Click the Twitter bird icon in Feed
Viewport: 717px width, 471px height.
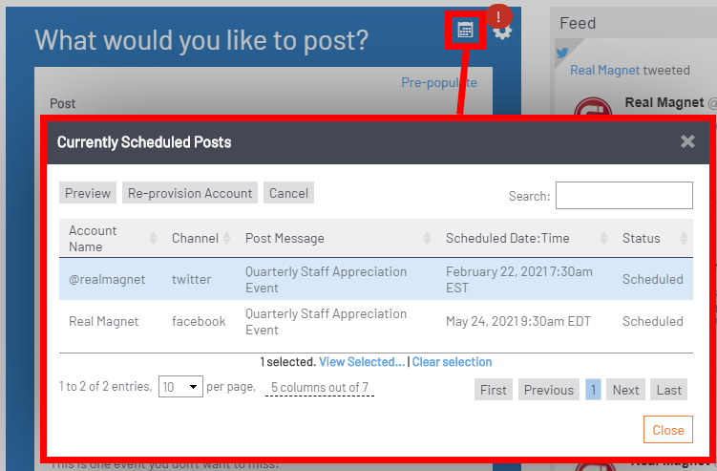[562, 54]
